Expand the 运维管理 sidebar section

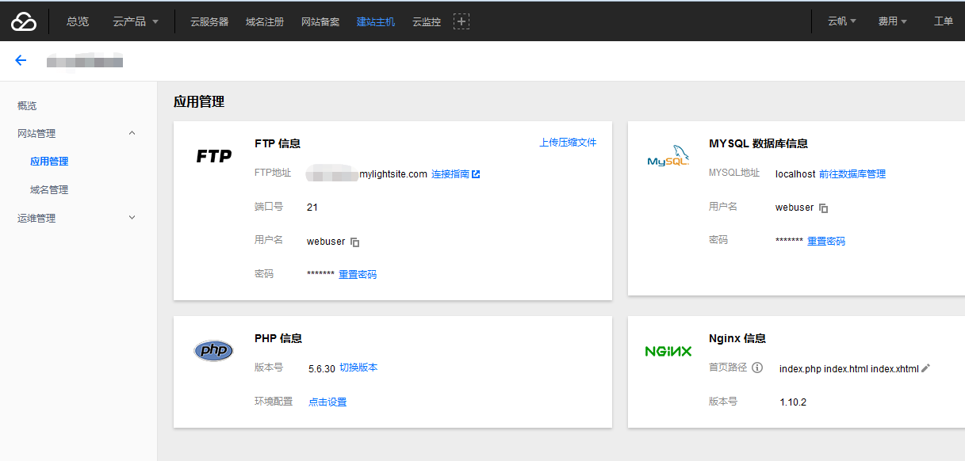point(132,217)
